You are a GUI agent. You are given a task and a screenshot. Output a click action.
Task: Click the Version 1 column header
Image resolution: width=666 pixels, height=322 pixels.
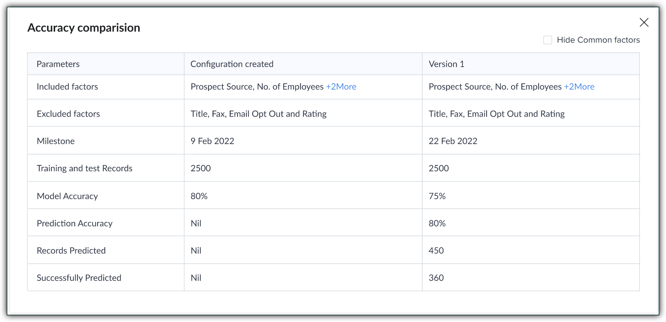coord(446,64)
